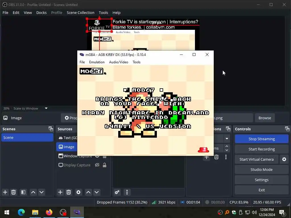Switch to mGBA taskbar icon
The height and width of the screenshot is (218, 291).
pos(77,212)
